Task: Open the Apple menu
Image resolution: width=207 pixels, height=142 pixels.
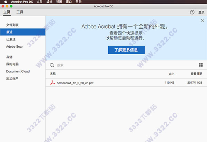Action: tap(6, 2)
